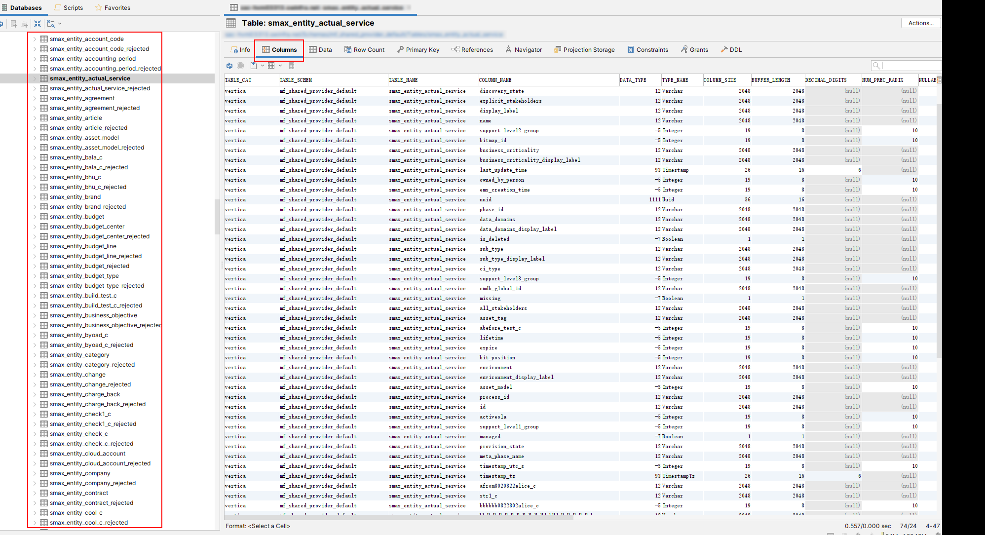This screenshot has height=535, width=985.
Task: Click the Actions... button
Action: [x=920, y=23]
